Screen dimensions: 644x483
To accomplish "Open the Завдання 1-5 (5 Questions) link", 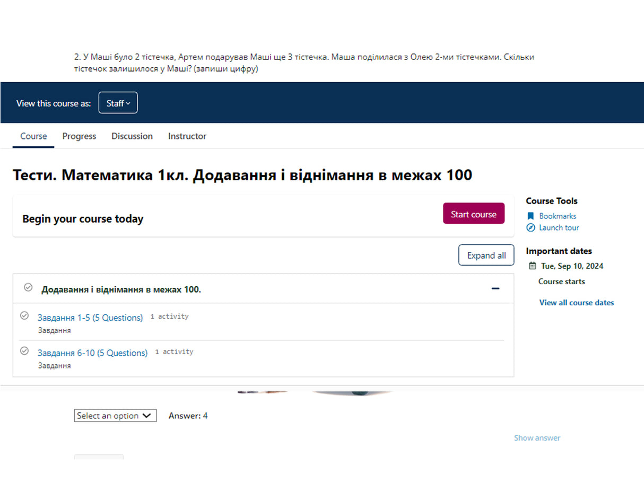I will pos(90,317).
